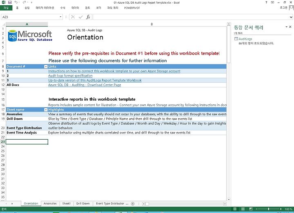
Task: Open the 홈 (Home) ribbon tab
Action: pyautogui.click(x=17, y=8)
